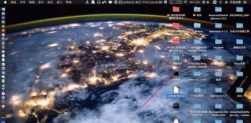
Task: Click the globe icon in menu bar
Action: (116, 2)
